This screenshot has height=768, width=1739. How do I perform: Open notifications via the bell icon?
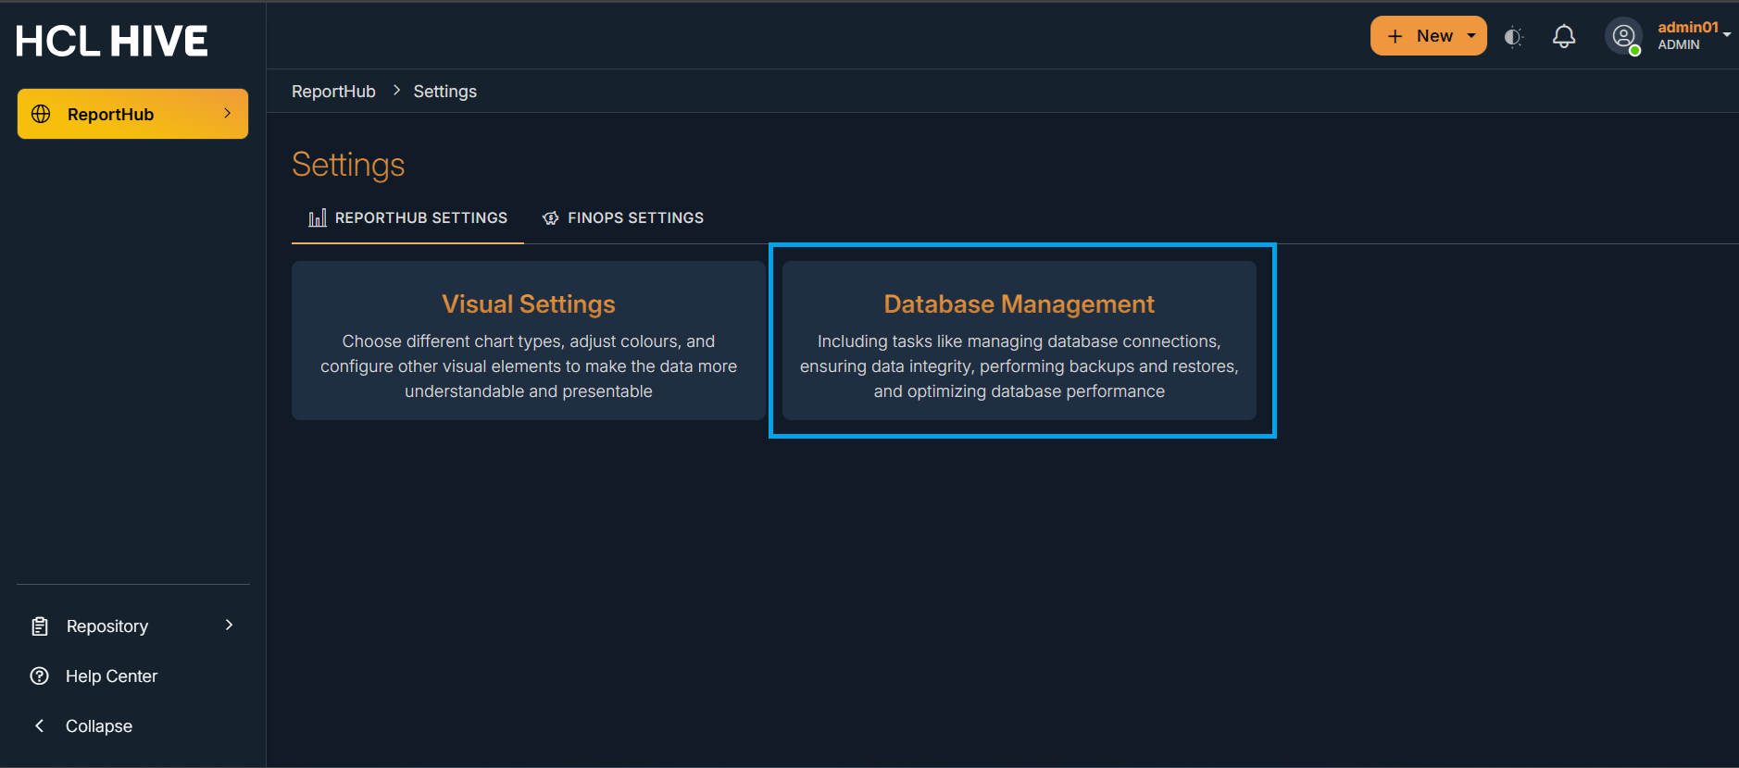(1564, 36)
